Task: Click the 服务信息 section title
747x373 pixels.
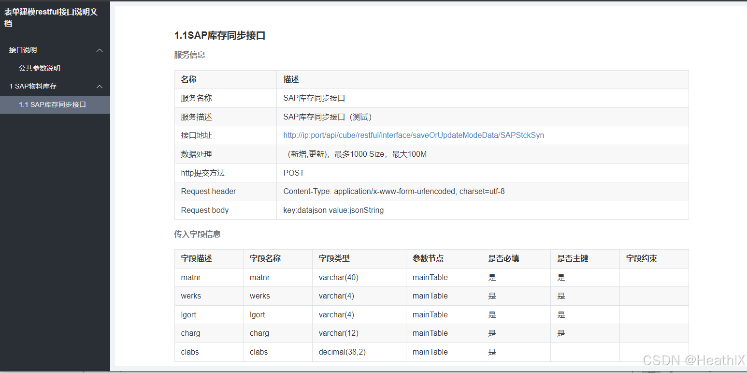Action: click(189, 55)
